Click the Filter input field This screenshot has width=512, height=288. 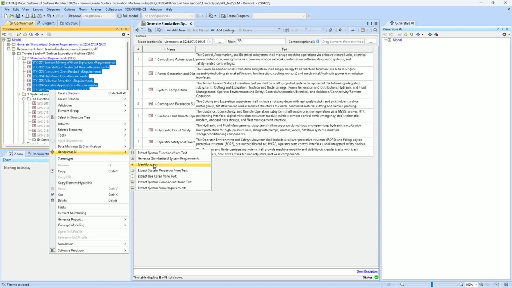(x=261, y=42)
